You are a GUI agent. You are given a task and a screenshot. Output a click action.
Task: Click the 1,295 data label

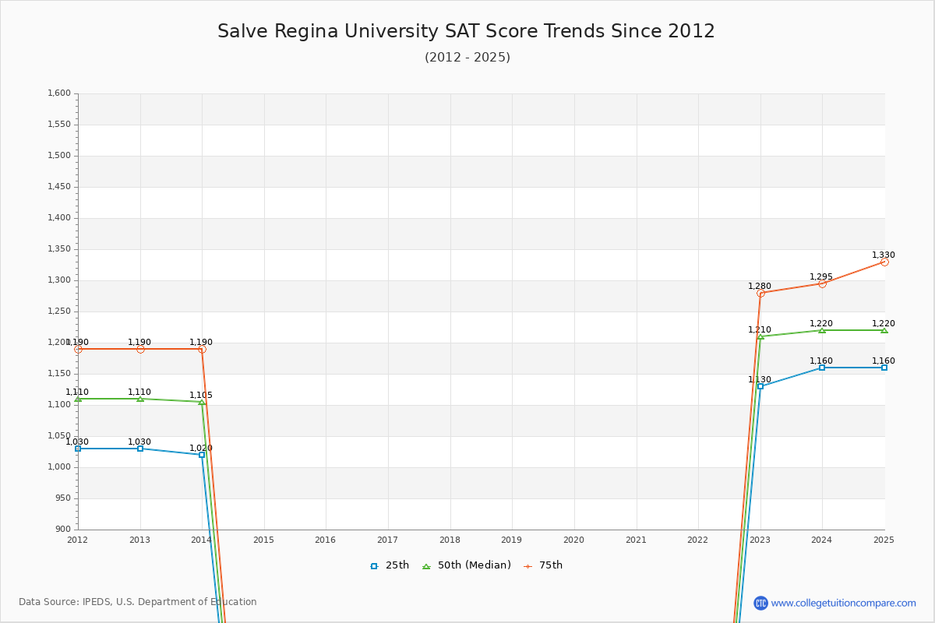click(x=821, y=277)
